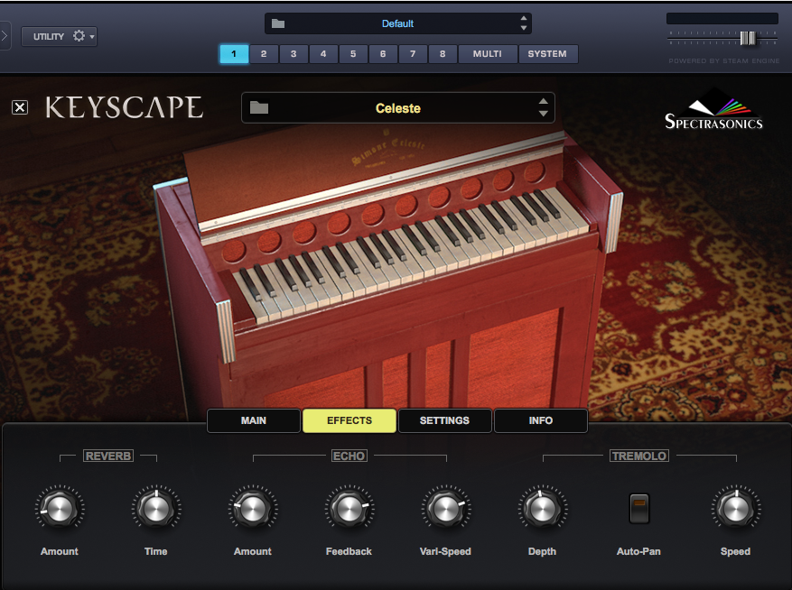792x590 pixels.
Task: Step to next multi with Default down arrow
Action: click(523, 28)
